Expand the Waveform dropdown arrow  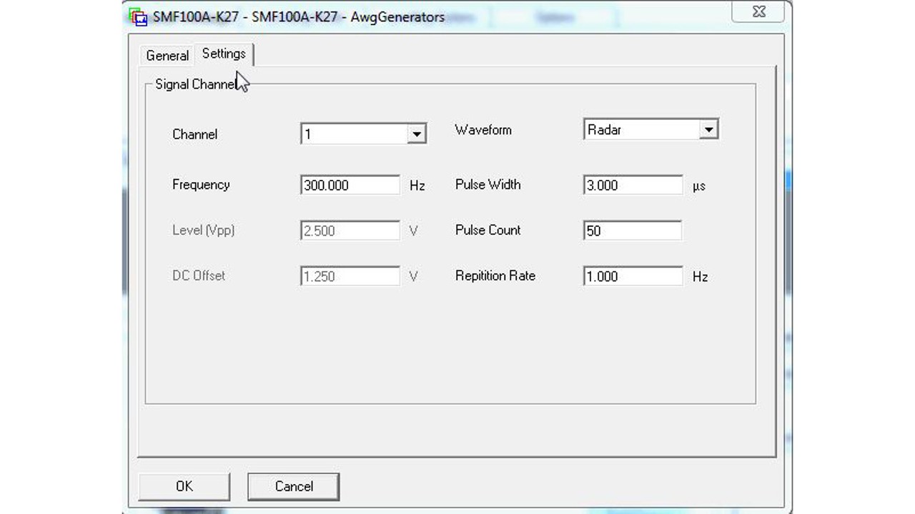tap(708, 130)
